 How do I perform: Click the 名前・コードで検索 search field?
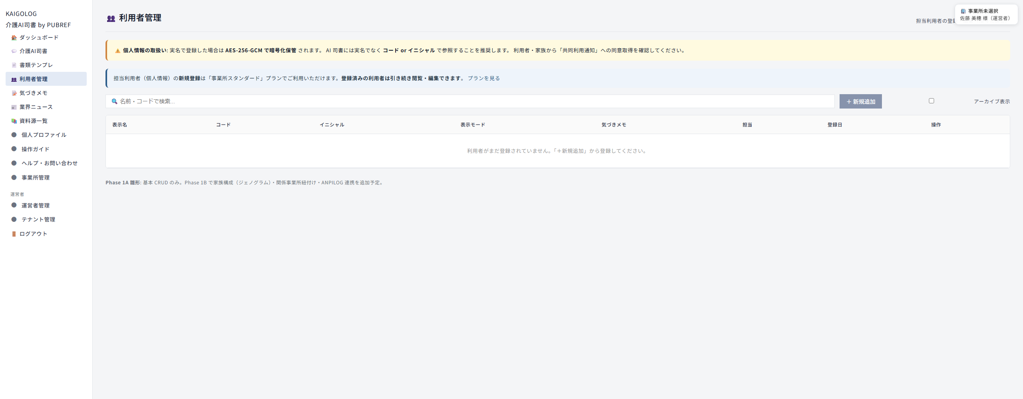pos(470,101)
